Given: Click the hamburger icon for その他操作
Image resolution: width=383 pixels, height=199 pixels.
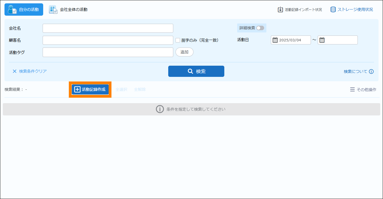Looking at the screenshot, I should tap(352, 90).
